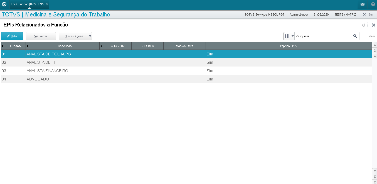
Task: Click function code 04 cell
Action: 4,79
